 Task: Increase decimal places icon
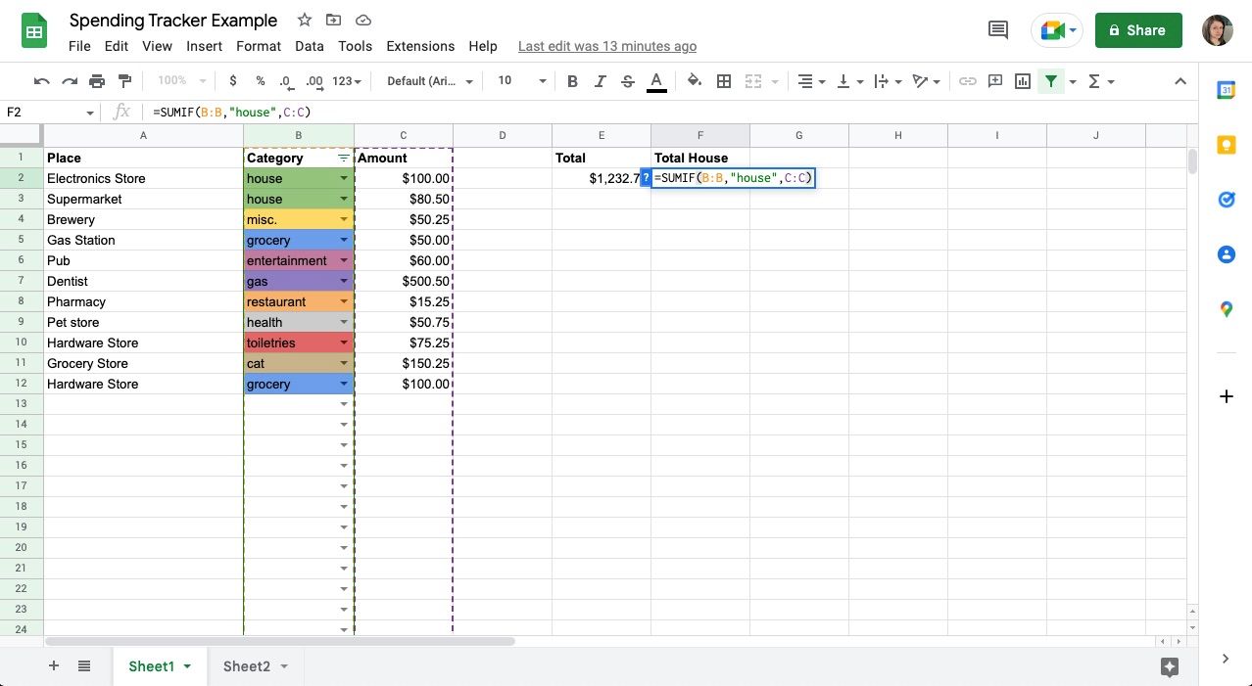pos(314,81)
